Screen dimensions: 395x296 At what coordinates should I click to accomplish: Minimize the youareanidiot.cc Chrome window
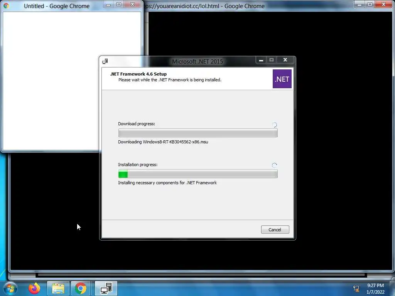pyautogui.click(x=360, y=5)
